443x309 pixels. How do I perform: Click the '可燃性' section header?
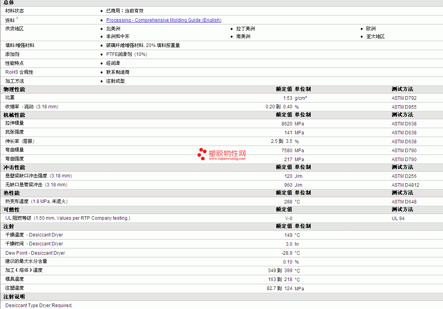coord(12,210)
